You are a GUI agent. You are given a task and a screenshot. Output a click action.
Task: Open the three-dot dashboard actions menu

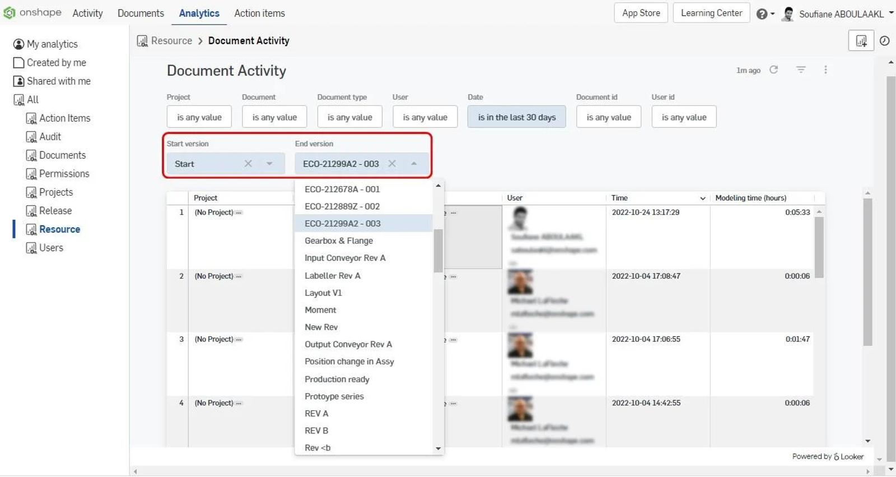825,70
